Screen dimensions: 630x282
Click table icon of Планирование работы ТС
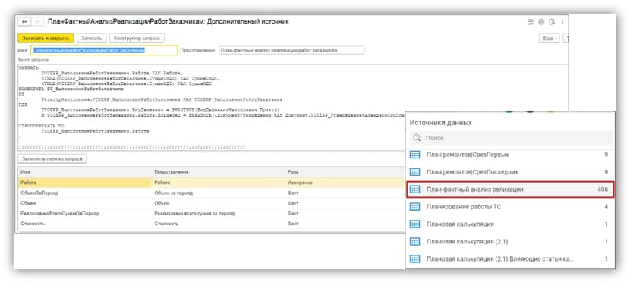click(414, 207)
